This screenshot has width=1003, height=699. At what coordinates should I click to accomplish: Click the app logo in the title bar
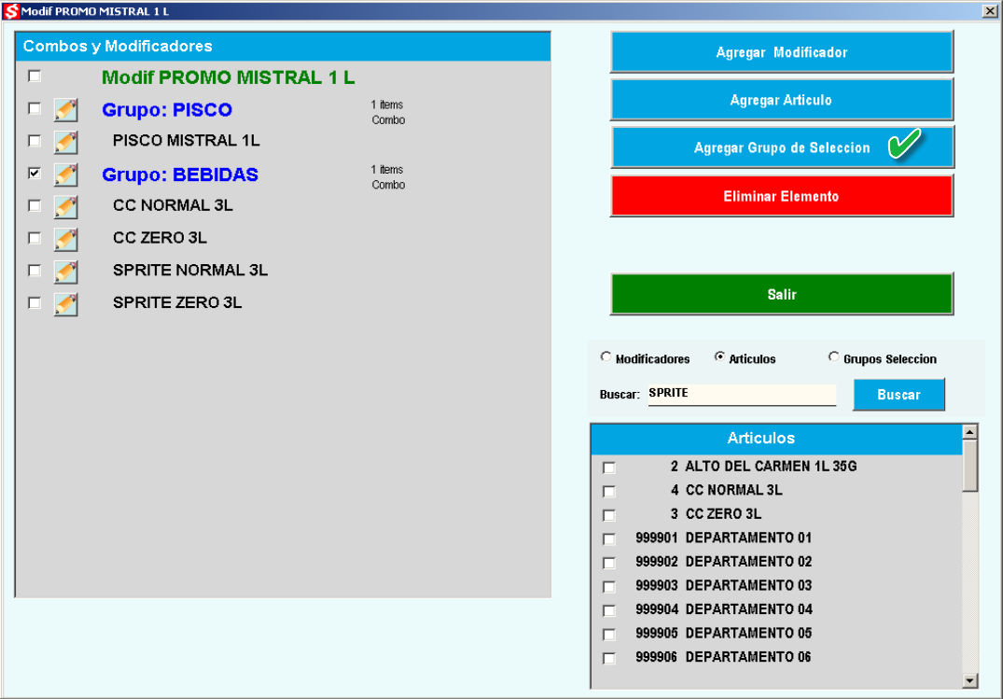click(11, 11)
